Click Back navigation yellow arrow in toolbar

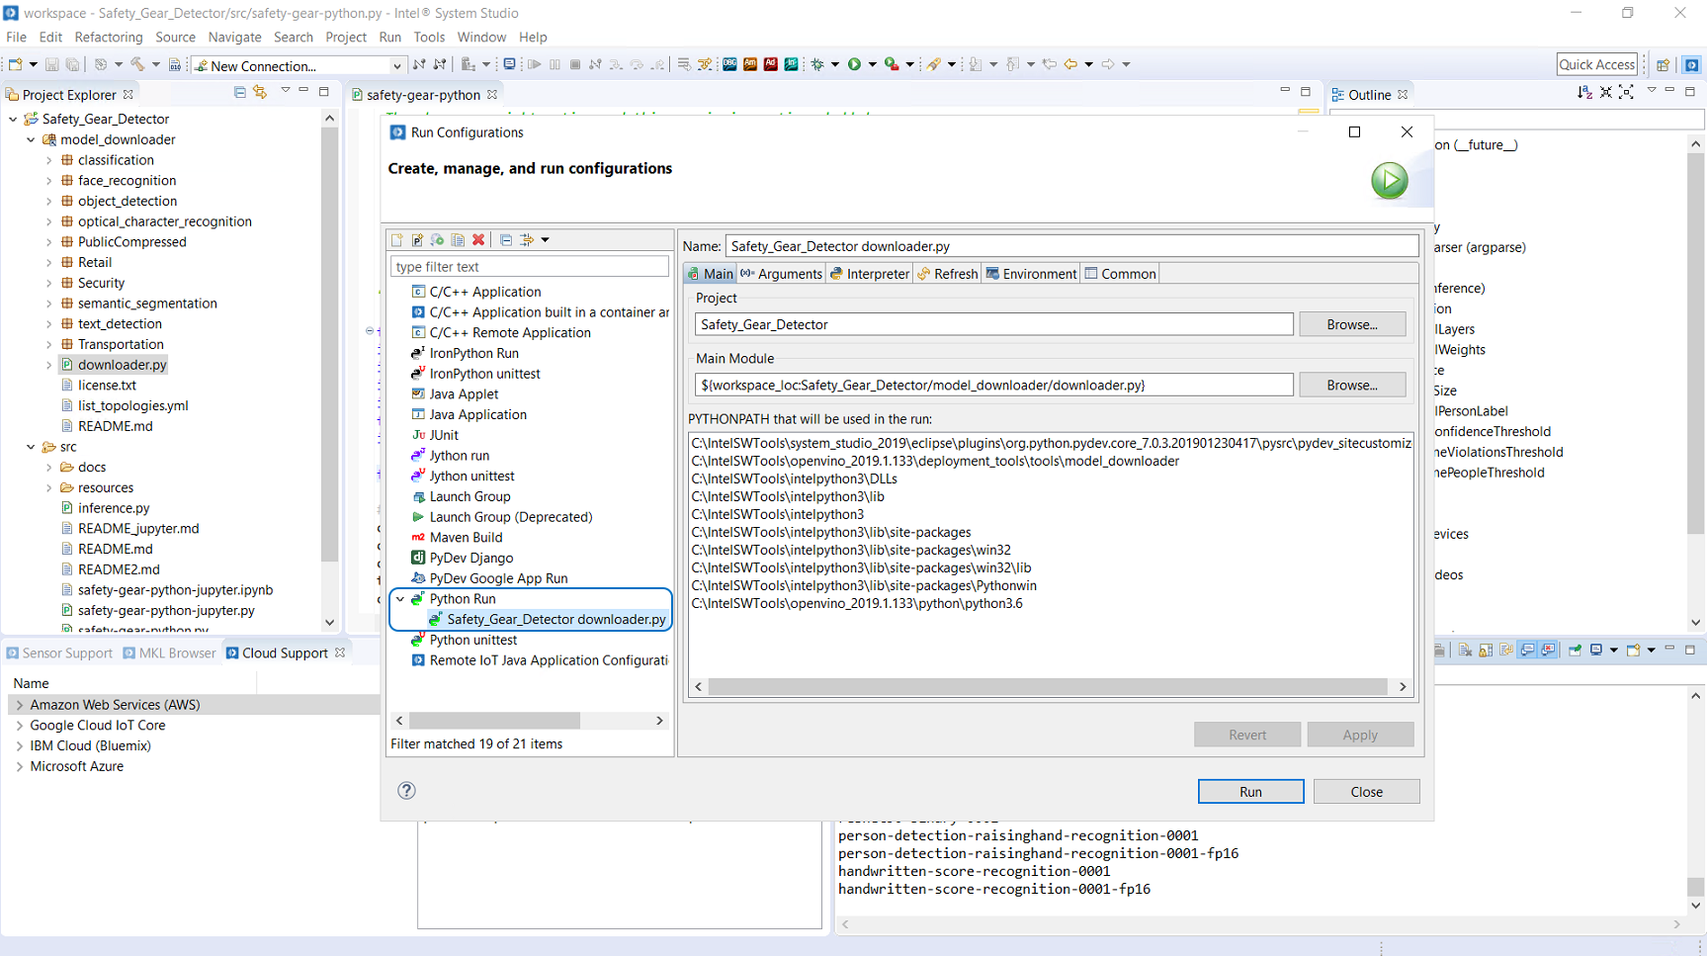pos(1070,65)
